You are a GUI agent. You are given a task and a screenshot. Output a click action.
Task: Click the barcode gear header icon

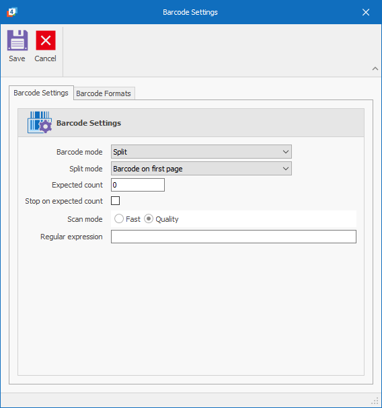click(40, 122)
